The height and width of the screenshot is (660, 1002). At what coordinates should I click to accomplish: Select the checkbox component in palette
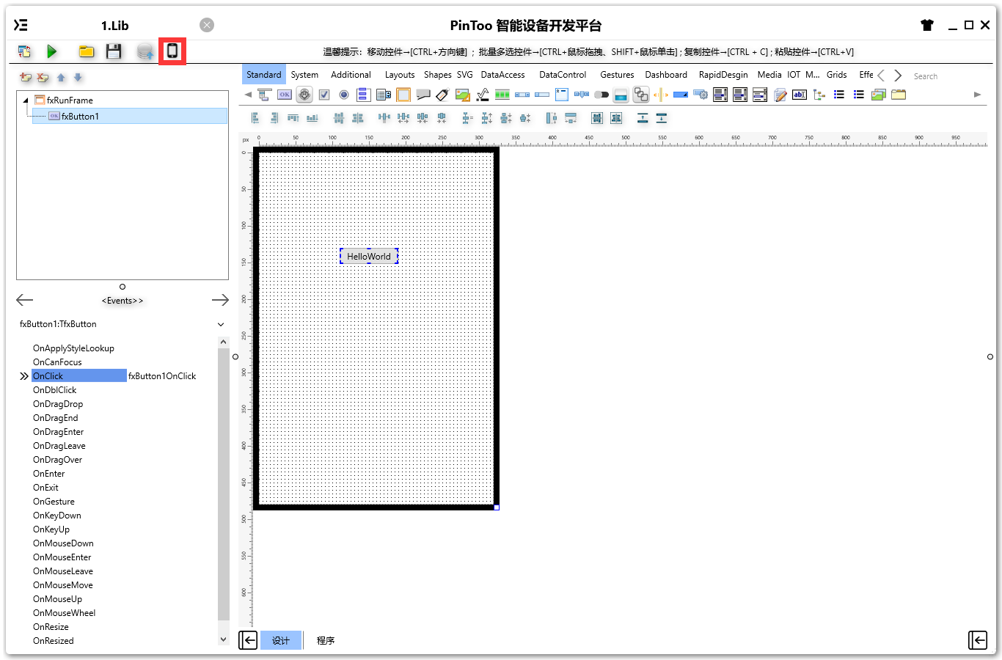tap(324, 95)
